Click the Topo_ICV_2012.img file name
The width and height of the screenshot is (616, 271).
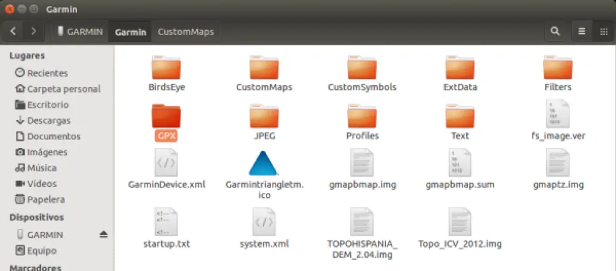460,244
